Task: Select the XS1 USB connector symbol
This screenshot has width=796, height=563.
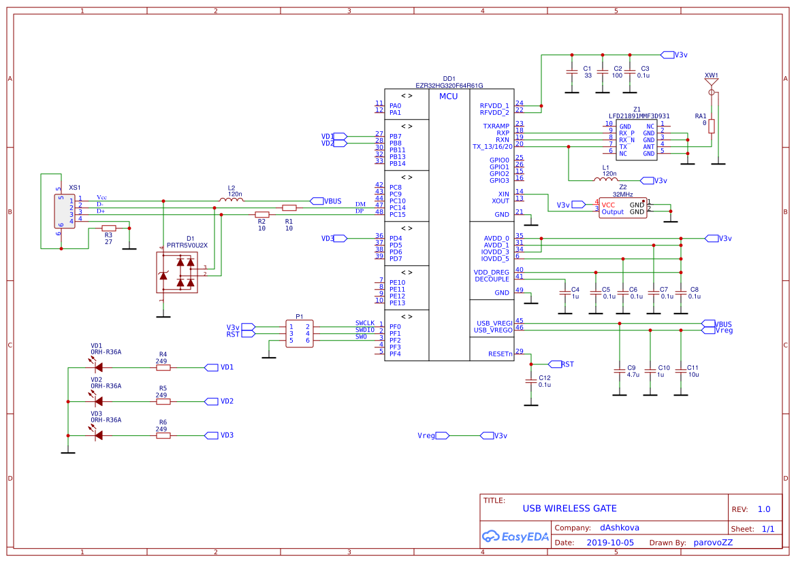Action: coord(65,211)
